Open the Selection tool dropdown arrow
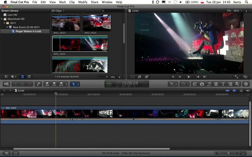 (78, 84)
